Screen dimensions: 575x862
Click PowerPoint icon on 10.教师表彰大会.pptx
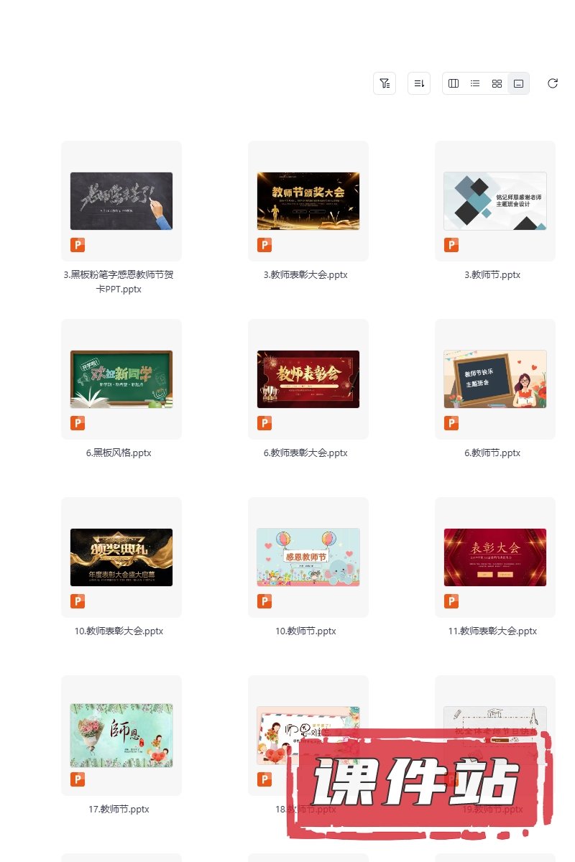78,601
